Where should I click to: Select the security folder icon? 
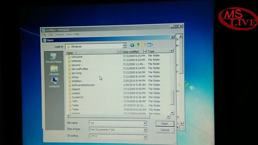pyautogui.click(x=69, y=65)
